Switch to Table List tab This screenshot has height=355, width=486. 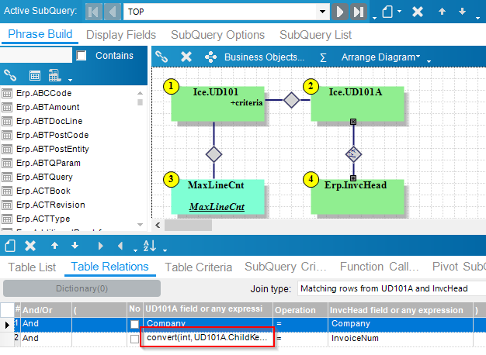click(32, 267)
